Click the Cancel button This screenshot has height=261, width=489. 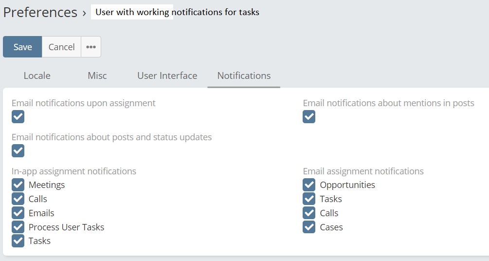61,47
